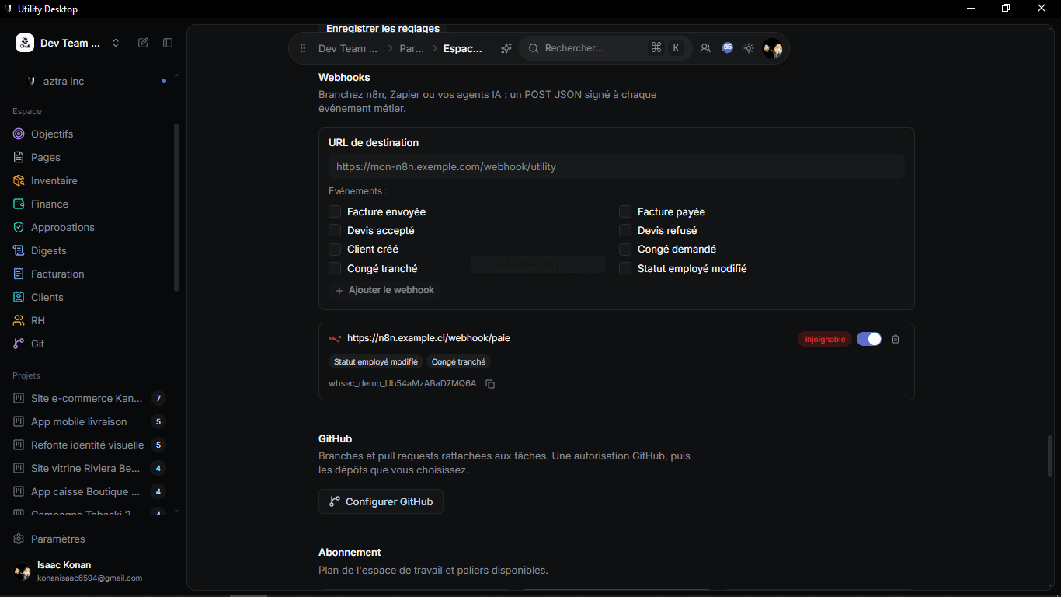Open Pages in the sidebar
1061x597 pixels.
click(x=46, y=157)
